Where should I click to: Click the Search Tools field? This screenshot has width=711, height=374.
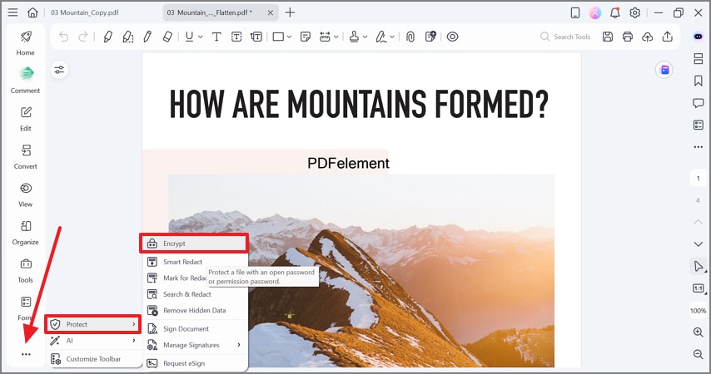coord(565,37)
